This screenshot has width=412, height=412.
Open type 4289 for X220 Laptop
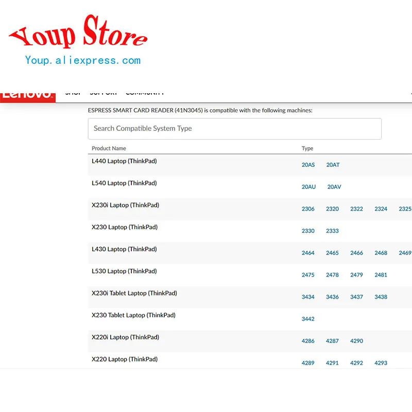pyautogui.click(x=308, y=364)
